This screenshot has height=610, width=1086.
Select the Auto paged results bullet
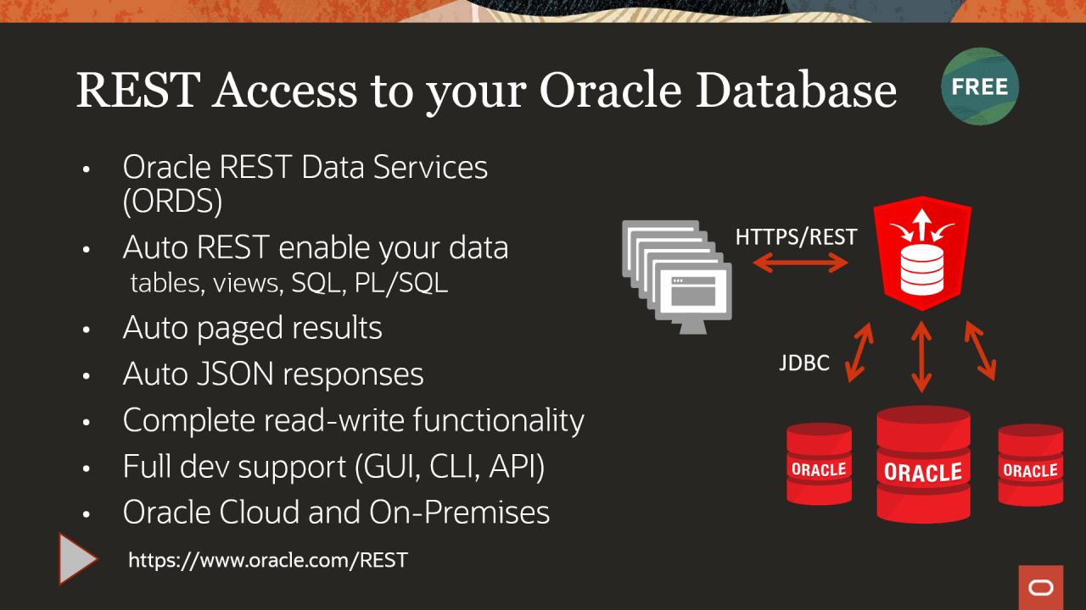pyautogui.click(x=252, y=328)
